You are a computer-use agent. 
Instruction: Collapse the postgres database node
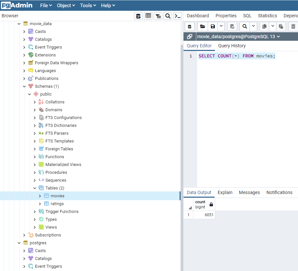click(x=19, y=243)
